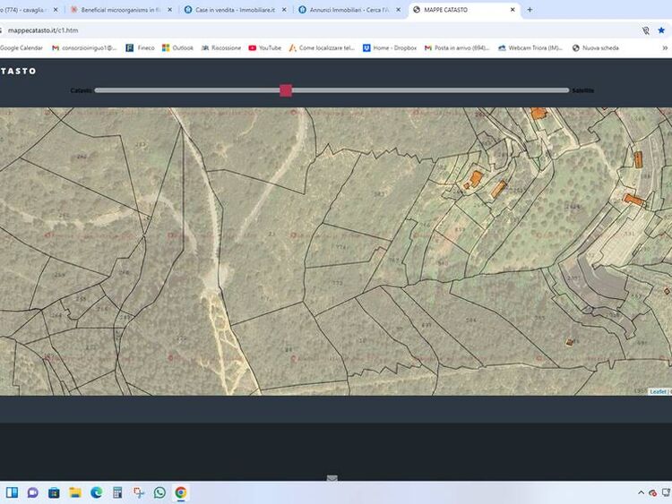Bookmark this page with star icon
The image size is (672, 504).
[x=661, y=30]
